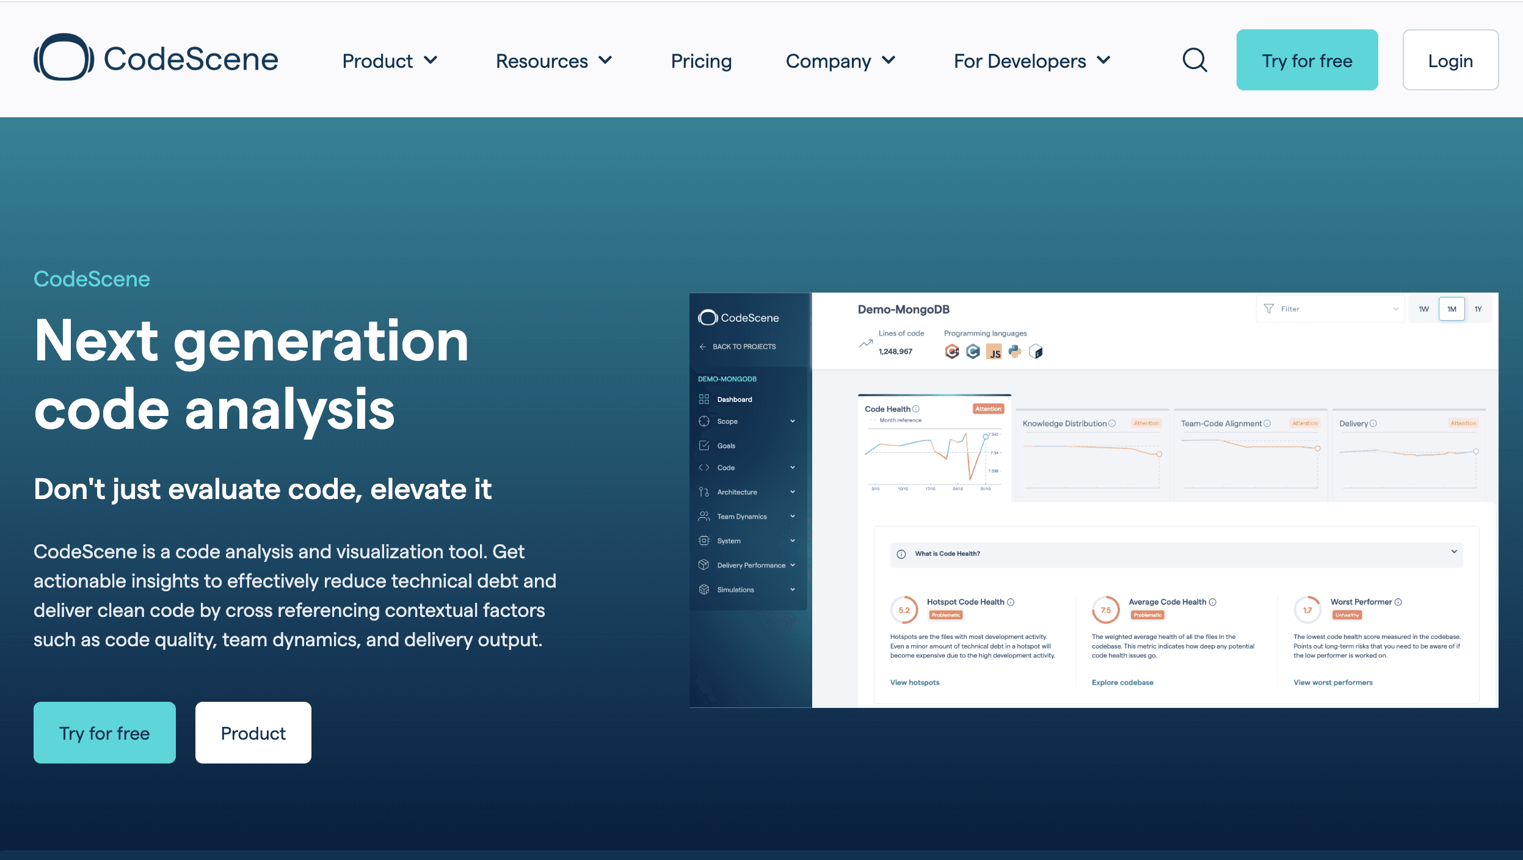Click the Python language icon
This screenshot has width=1523, height=860.
1015,352
